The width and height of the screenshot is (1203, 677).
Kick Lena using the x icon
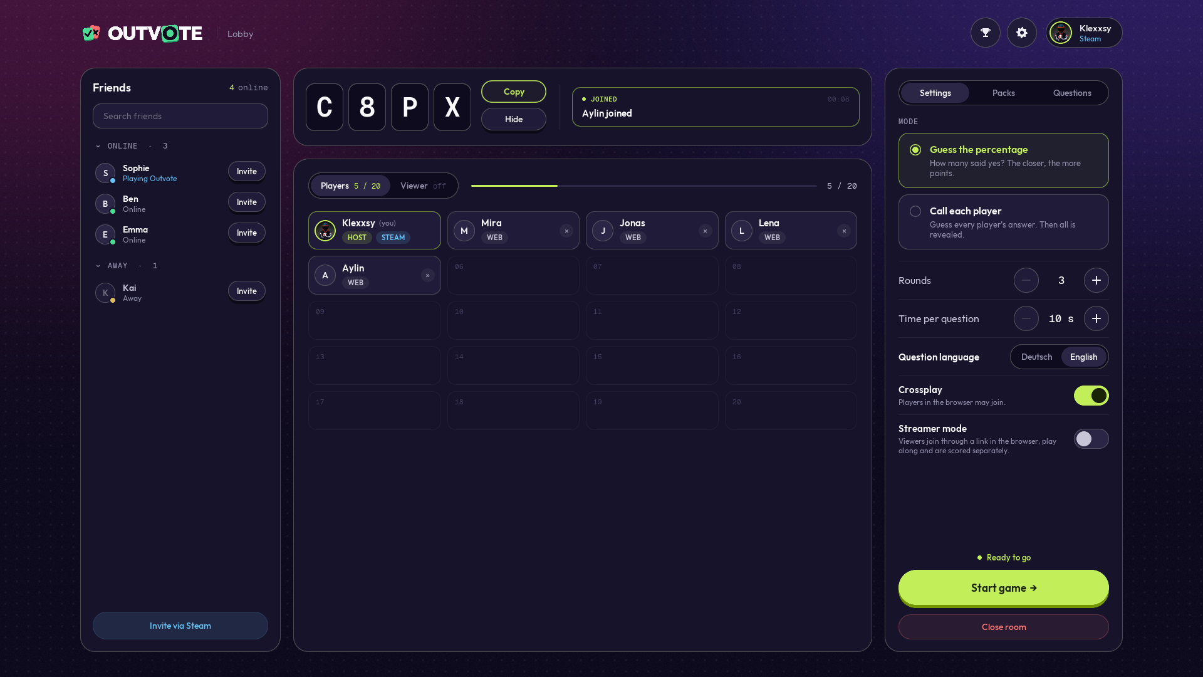point(844,231)
